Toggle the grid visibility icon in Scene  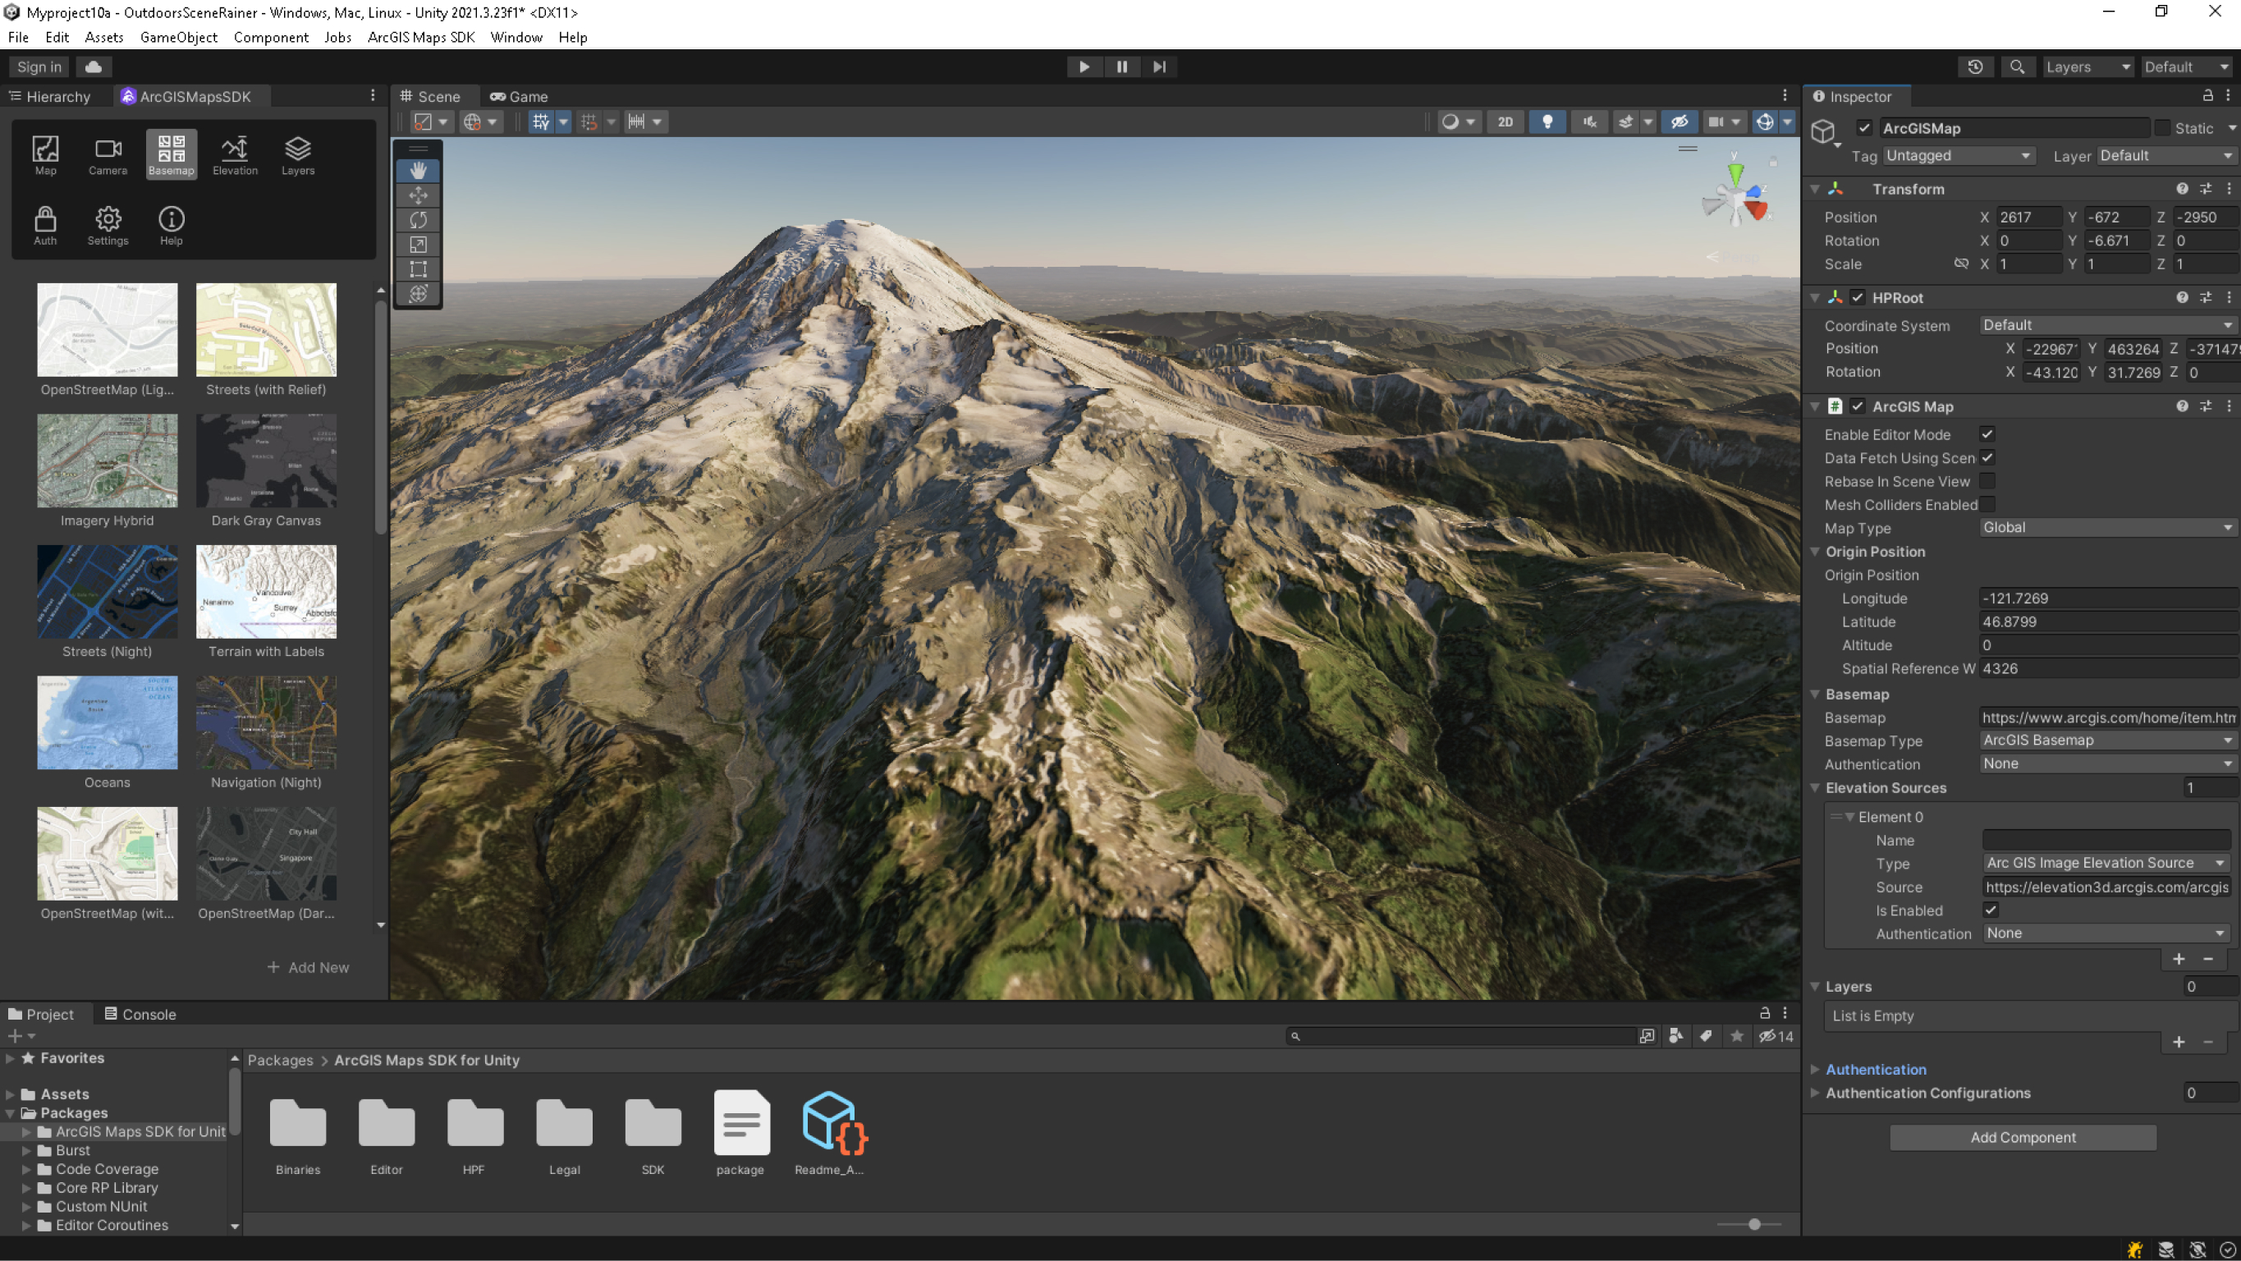coord(540,122)
